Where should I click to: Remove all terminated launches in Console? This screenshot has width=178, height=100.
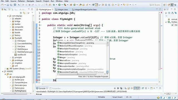pyautogui.click(x=121, y=88)
